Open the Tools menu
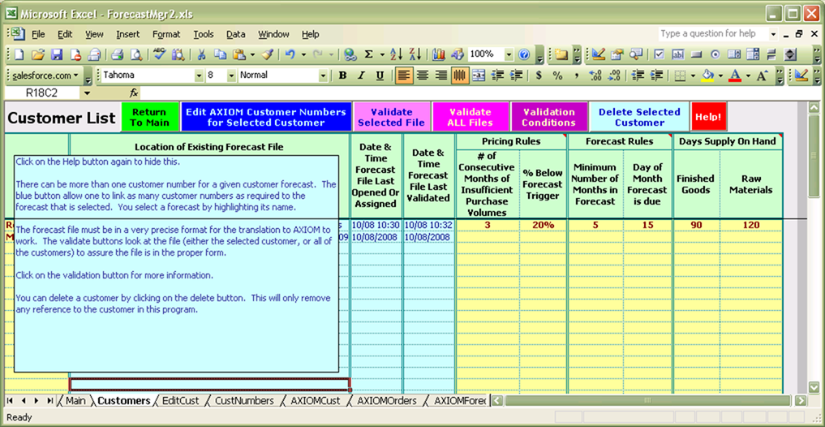The image size is (825, 427). pos(204,34)
